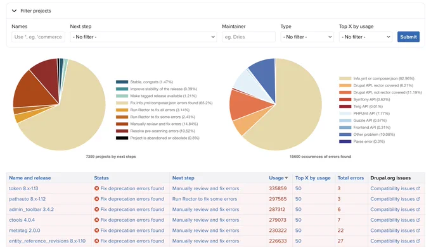Submit the project filter form
This screenshot has height=247, width=431.
(x=408, y=37)
